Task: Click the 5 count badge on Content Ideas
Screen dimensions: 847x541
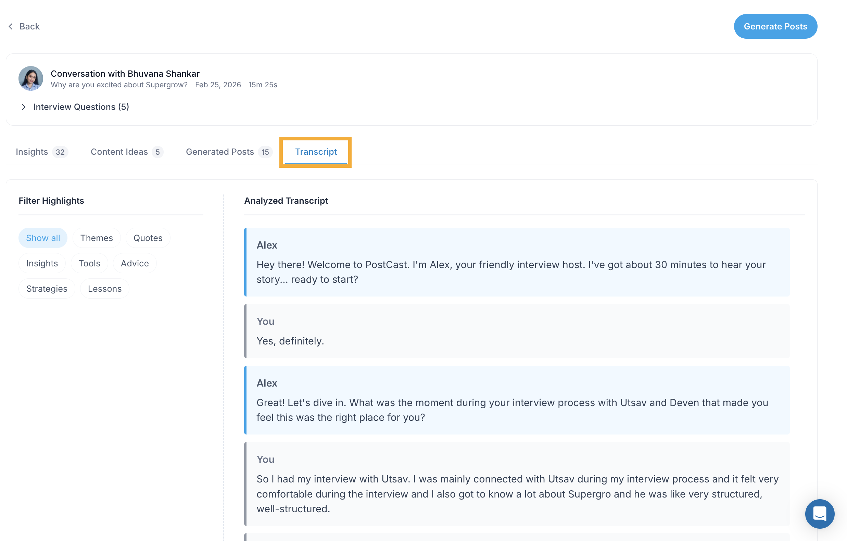Action: [157, 152]
